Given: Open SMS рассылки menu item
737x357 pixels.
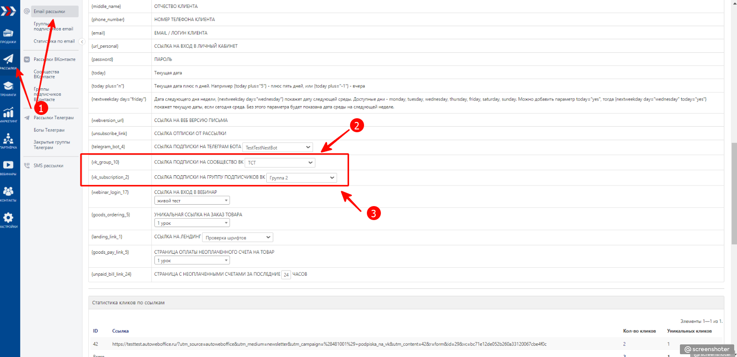Looking at the screenshot, I should click(x=48, y=165).
